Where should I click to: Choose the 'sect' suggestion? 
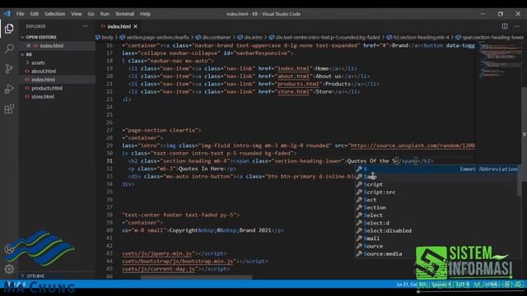tap(437, 200)
